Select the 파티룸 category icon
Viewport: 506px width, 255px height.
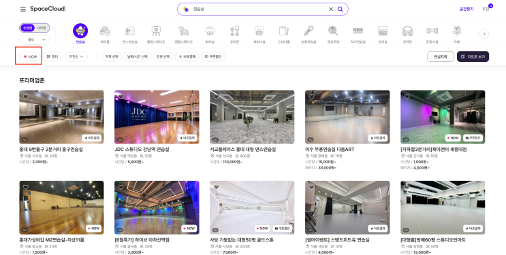pyautogui.click(x=105, y=31)
